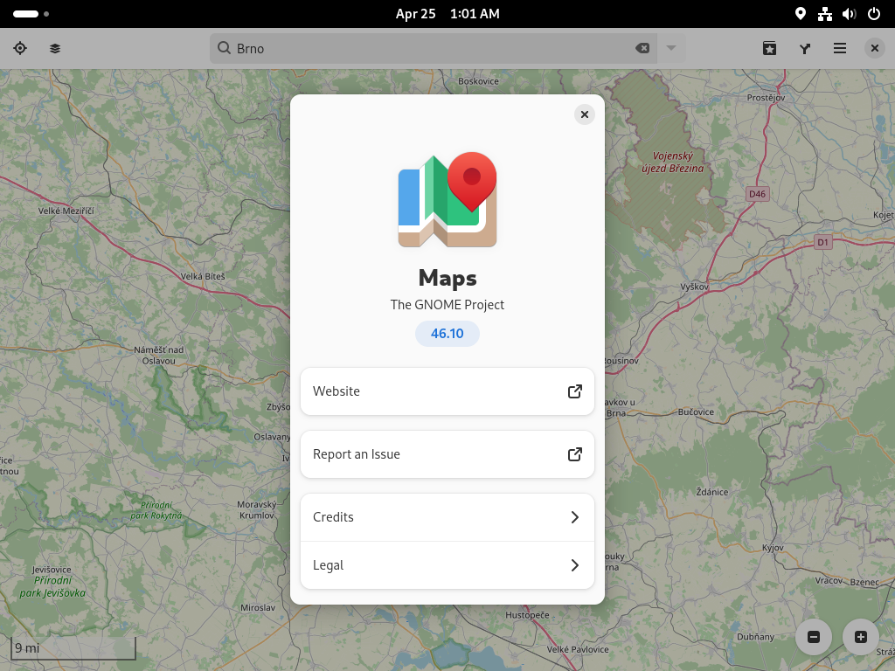Click the Brno search field
Screen dimensions: 895x671
tap(434, 49)
